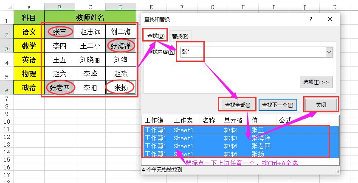Click the select-all corner triangle
358x183 pixels.
[11, 7]
